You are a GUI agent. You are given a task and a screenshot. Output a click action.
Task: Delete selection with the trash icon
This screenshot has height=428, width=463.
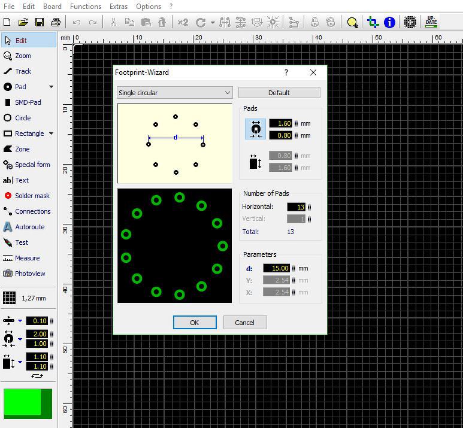coord(162,22)
